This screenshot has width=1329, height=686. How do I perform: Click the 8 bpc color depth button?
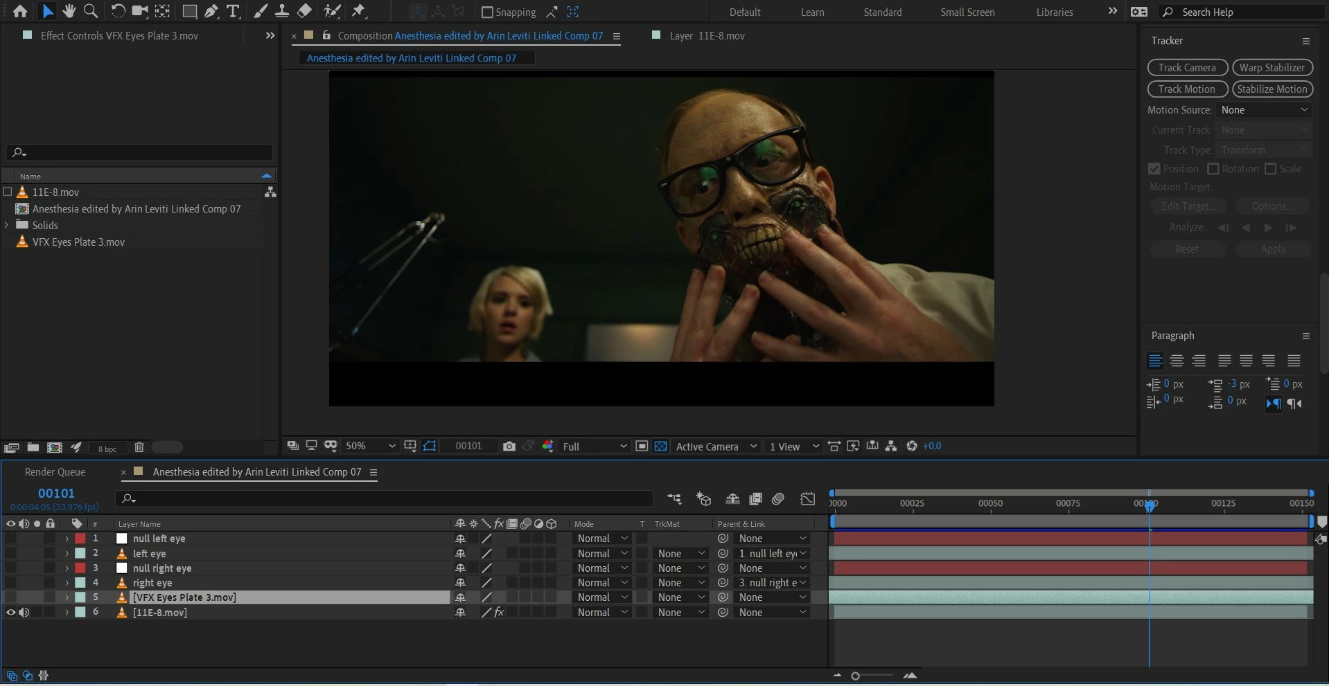[107, 449]
